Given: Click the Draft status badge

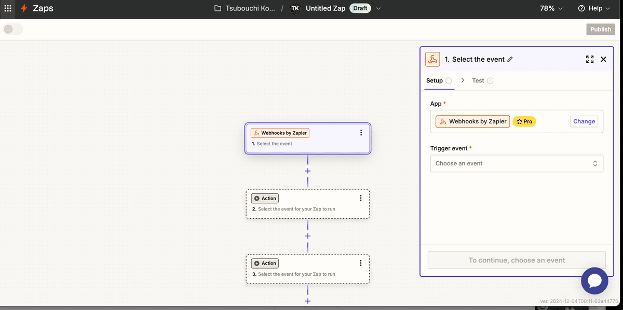Looking at the screenshot, I should (359, 8).
